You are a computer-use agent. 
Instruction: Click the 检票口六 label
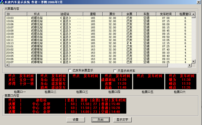tap(179, 92)
